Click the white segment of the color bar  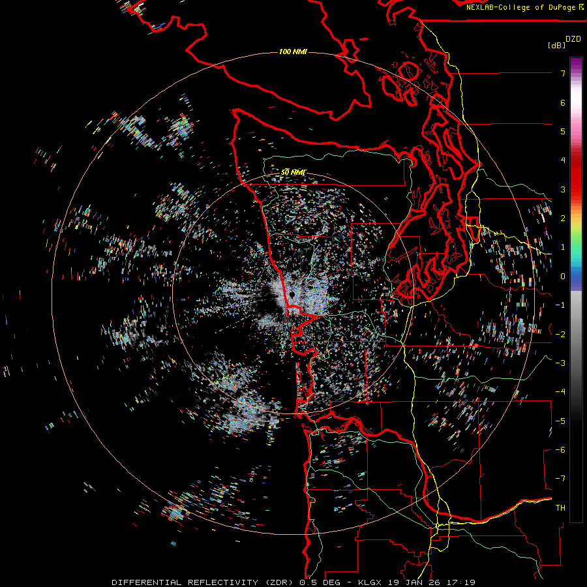point(576,98)
